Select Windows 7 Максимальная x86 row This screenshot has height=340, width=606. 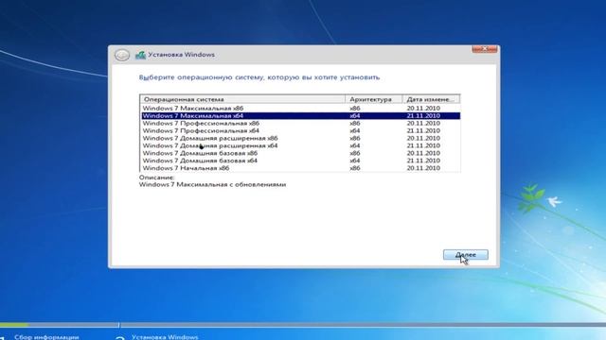[300, 109]
